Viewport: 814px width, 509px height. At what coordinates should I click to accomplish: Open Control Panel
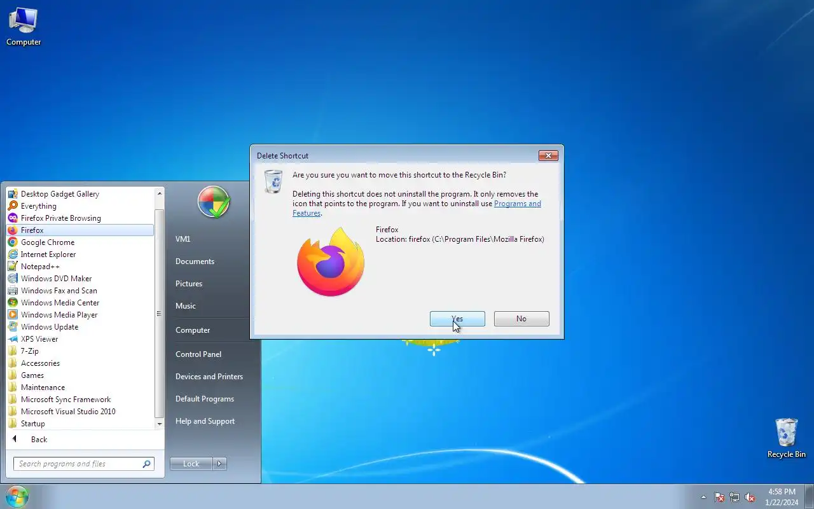(198, 354)
